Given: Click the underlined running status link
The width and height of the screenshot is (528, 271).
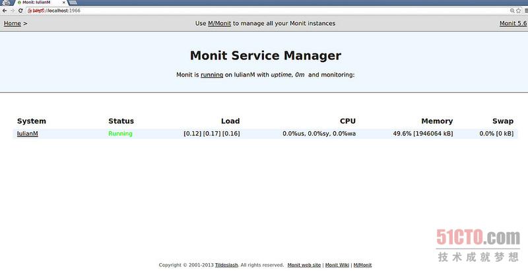Looking at the screenshot, I should click(212, 75).
